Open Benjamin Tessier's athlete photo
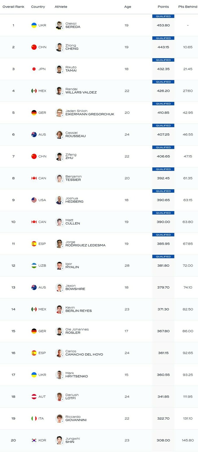This screenshot has height=452, width=198. click(59, 178)
